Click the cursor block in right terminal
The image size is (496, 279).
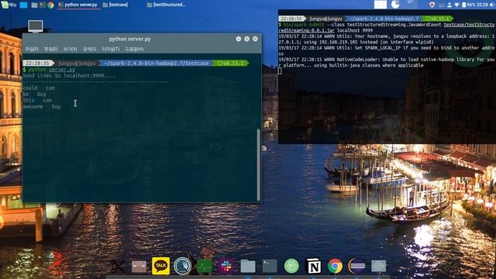pos(280,71)
